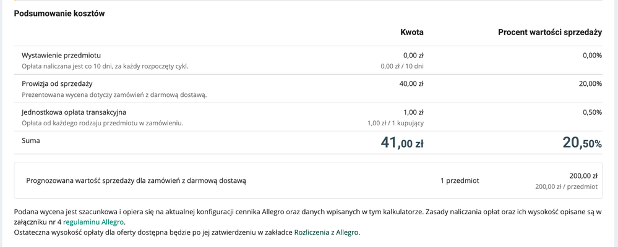618x247 pixels.
Task: Click the Prognozowana wartość sprzedaży label
Action: tap(136, 181)
